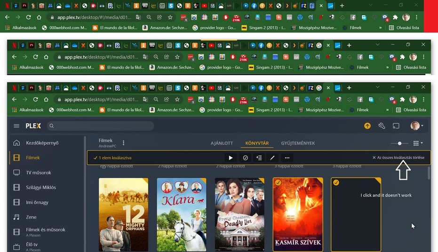Open the Amazon.de bookmark in the bottom window
The image size is (438, 252).
click(x=172, y=110)
